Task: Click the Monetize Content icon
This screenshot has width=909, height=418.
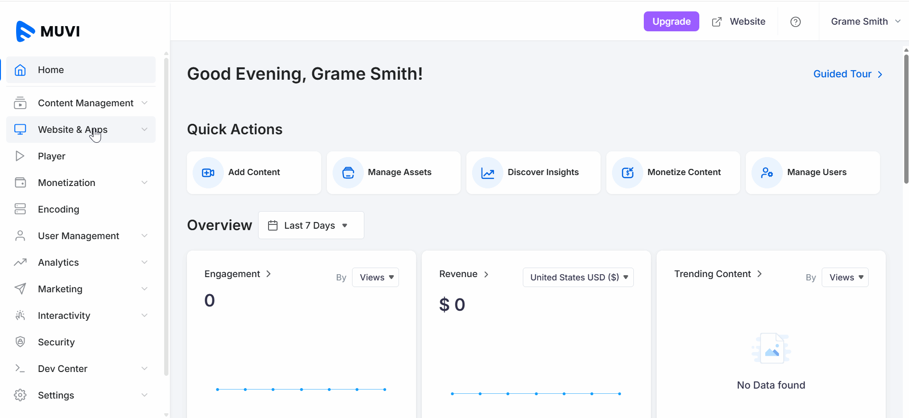Action: (x=628, y=173)
